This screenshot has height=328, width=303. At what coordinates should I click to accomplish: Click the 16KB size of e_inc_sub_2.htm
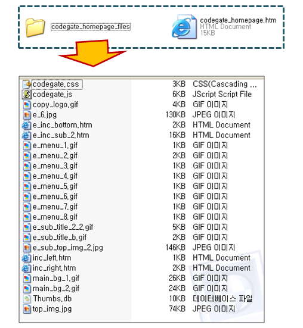tap(178, 135)
